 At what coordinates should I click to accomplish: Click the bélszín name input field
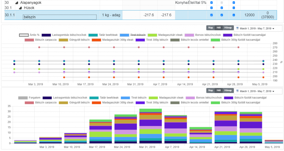(60, 17)
